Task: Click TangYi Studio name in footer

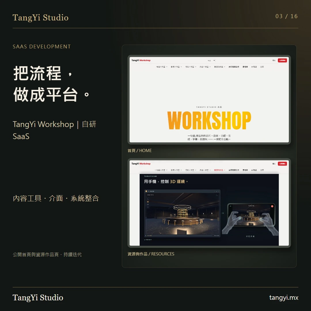Action: [38, 297]
